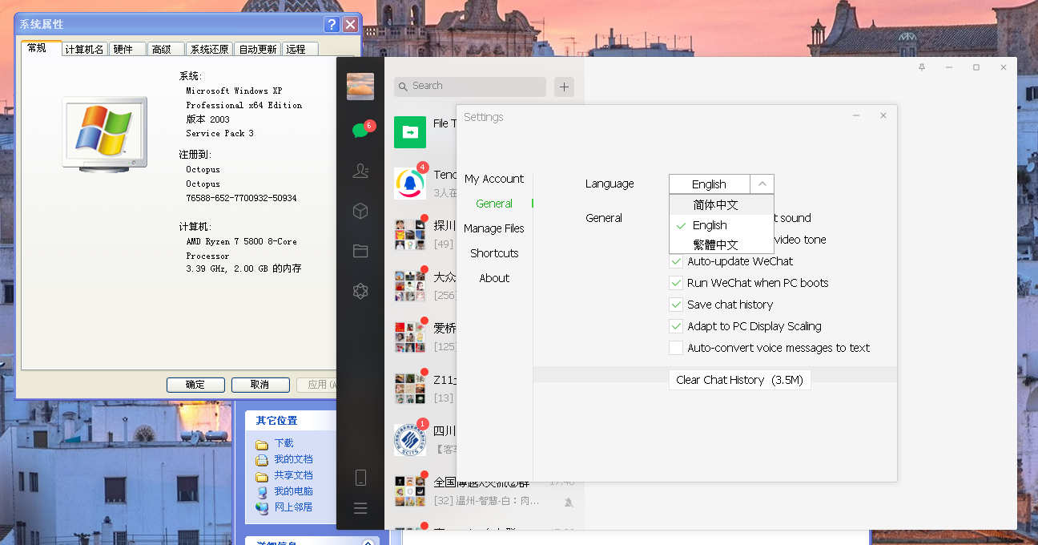Viewport: 1038px width, 545px height.
Task: Maximize the WeChat main window
Action: pyautogui.click(x=976, y=67)
